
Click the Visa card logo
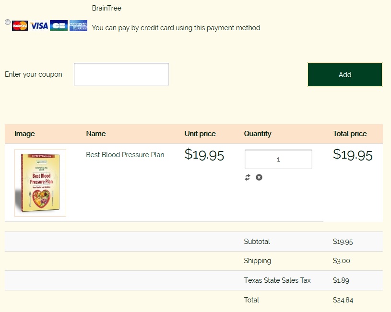click(x=39, y=26)
